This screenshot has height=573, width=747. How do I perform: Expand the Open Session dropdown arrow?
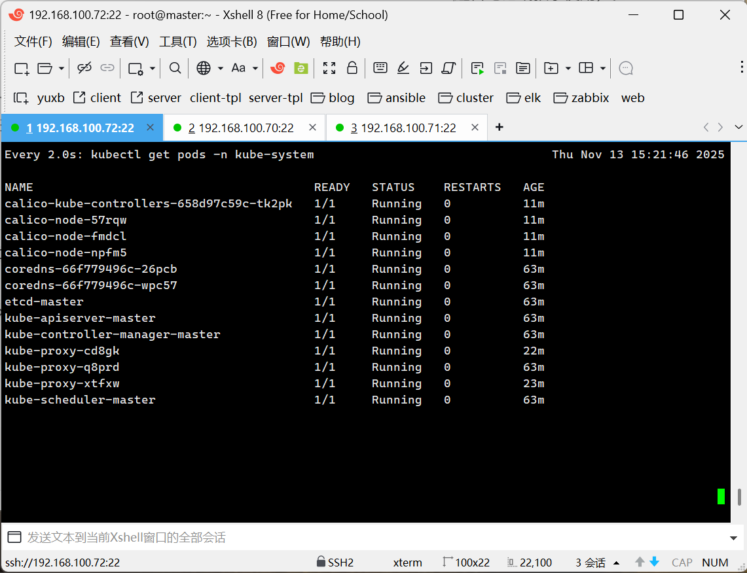(62, 69)
